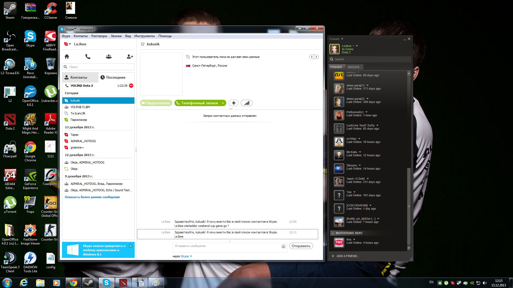Switch to Dota 2 in the taskbar
Viewport: 513px width, 288px height.
click(x=123, y=283)
